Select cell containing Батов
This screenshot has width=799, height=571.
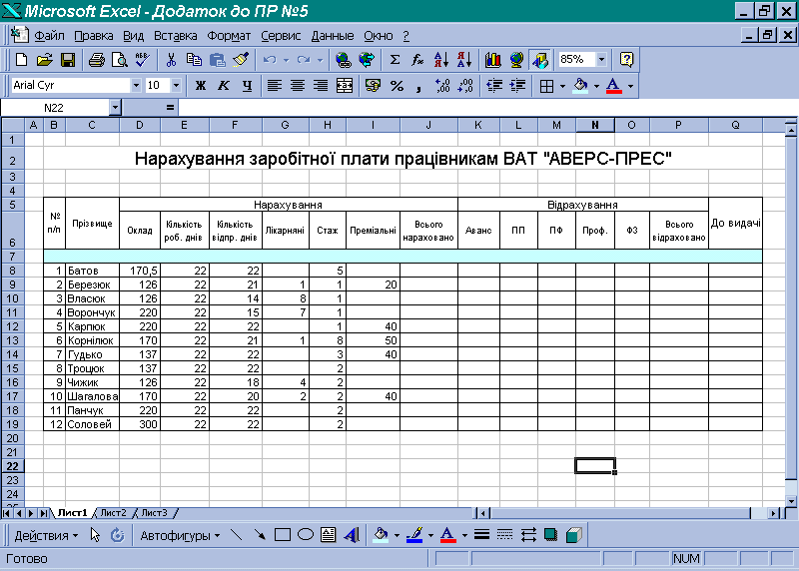[92, 271]
